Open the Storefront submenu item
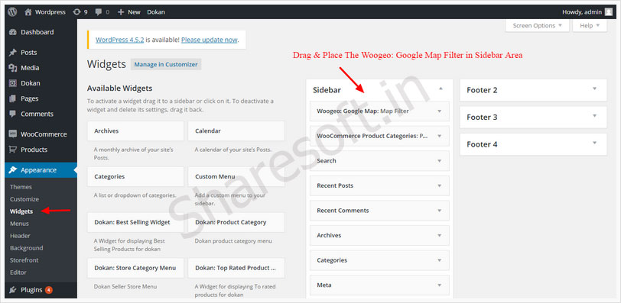 point(24,260)
